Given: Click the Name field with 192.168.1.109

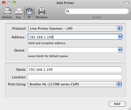Looking at the screenshot, I should click(75, 69).
